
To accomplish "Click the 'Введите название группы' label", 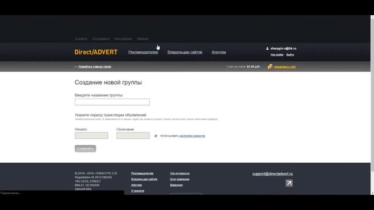I will point(99,95).
